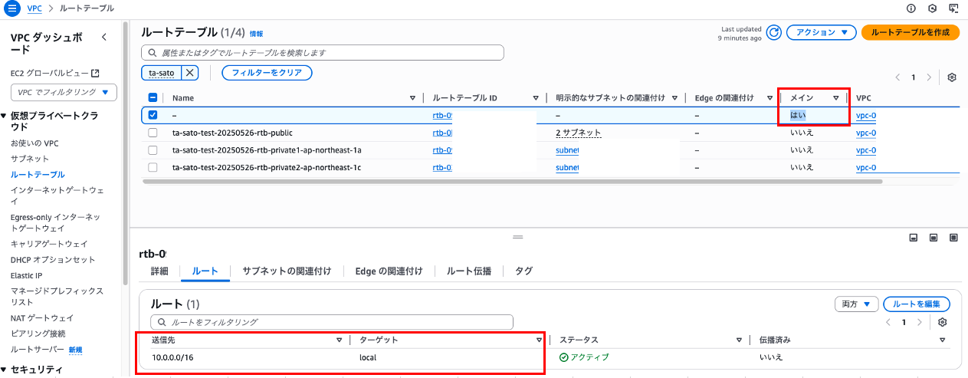Open the ルート tab
This screenshot has width=968, height=378.
[x=205, y=271]
